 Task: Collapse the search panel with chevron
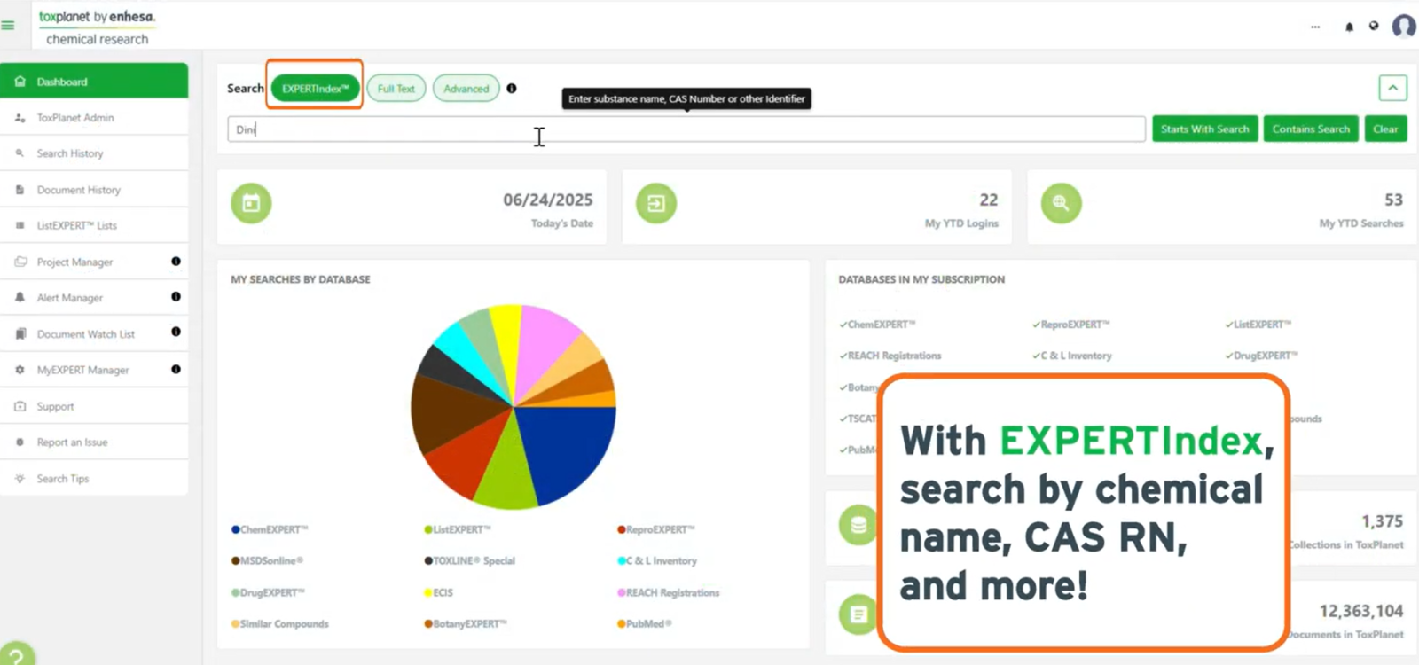[1392, 88]
